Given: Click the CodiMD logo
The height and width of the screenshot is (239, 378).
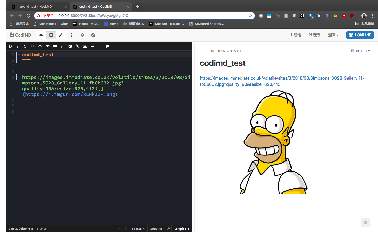Looking at the screenshot, I should [x=20, y=35].
